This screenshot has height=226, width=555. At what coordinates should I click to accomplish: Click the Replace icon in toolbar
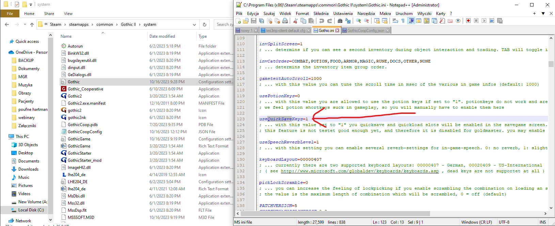point(348,21)
